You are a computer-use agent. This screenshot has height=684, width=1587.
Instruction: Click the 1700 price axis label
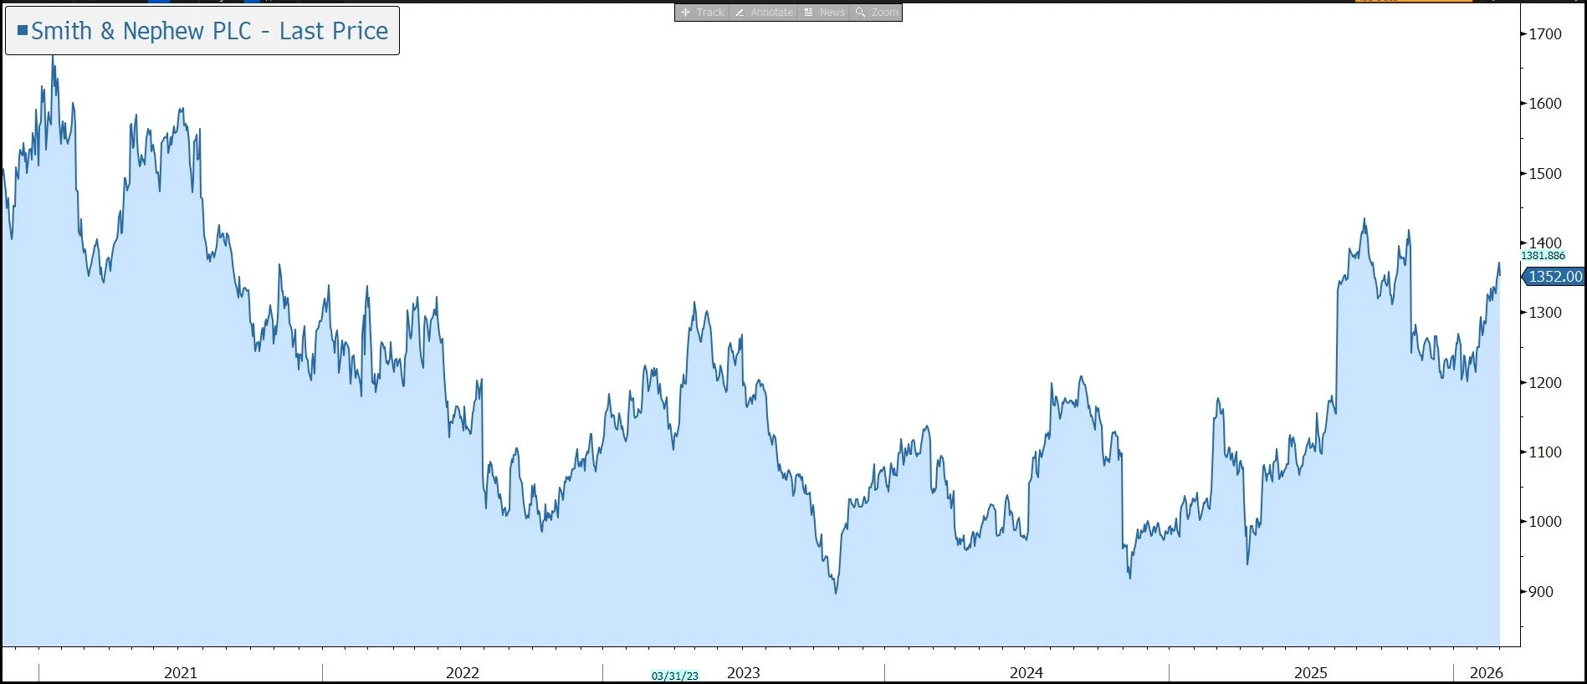1545,34
